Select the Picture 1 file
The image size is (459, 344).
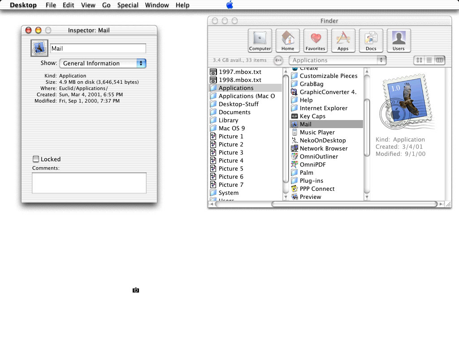(245, 137)
